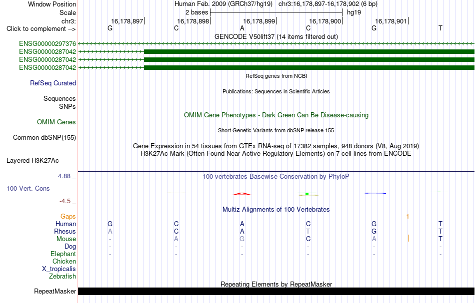Click the red PhyloP conservation peak
Image resolution: width=475 pixels, height=303 pixels.
tap(241, 194)
